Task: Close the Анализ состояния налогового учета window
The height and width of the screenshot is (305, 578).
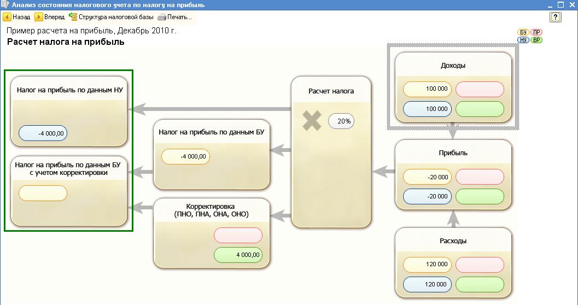Action: click(x=571, y=5)
